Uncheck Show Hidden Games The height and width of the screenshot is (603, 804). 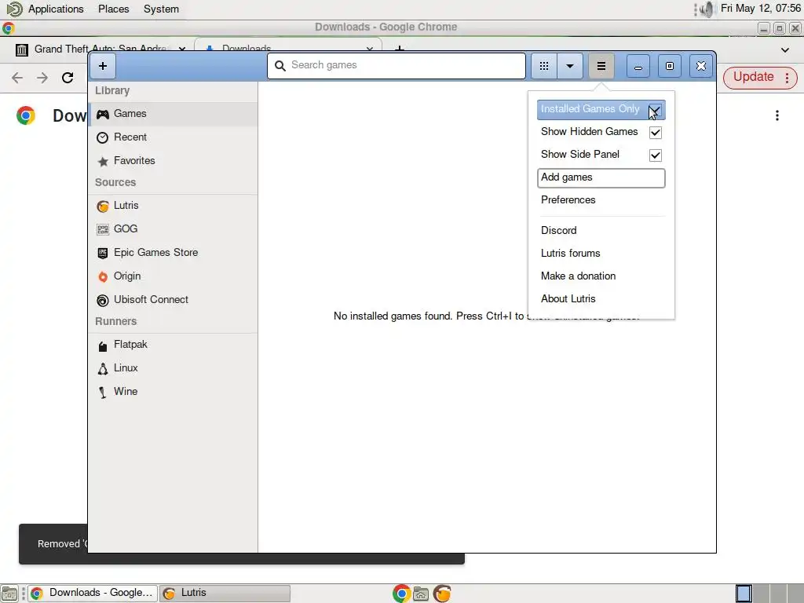tap(655, 132)
